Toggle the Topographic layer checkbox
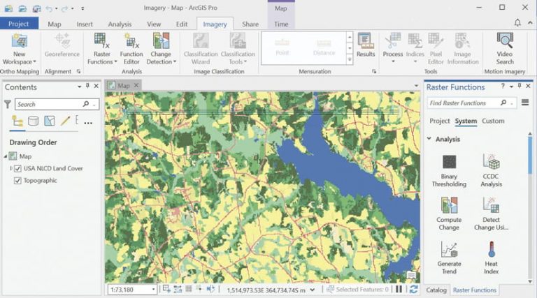The height and width of the screenshot is (298, 537). (17, 181)
